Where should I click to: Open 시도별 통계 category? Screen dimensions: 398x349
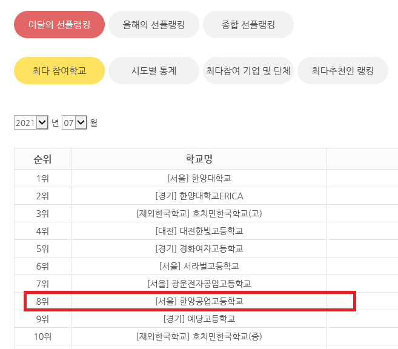coord(154,71)
